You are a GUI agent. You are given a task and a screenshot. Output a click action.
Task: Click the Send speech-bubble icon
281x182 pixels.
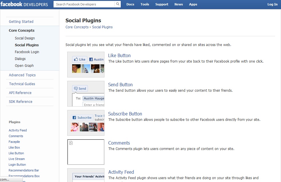[76, 88]
